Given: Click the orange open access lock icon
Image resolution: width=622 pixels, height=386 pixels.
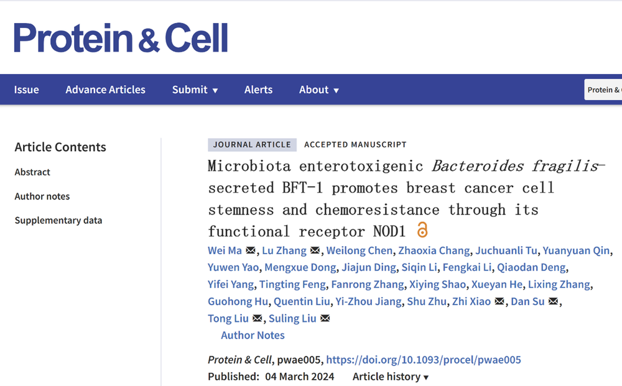Looking at the screenshot, I should pos(422,230).
